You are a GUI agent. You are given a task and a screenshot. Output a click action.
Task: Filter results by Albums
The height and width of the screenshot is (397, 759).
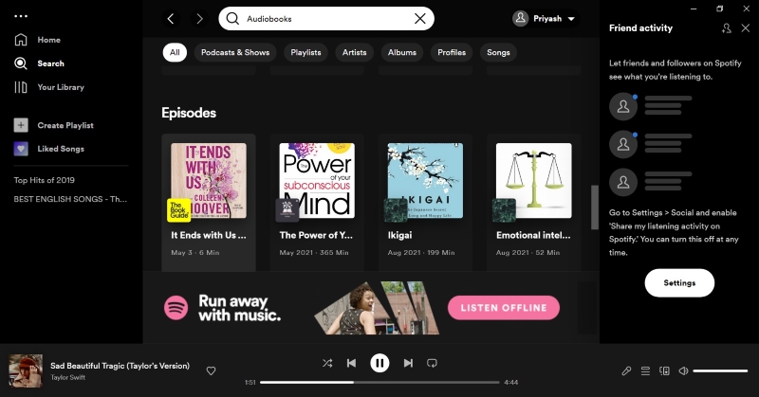tap(401, 52)
